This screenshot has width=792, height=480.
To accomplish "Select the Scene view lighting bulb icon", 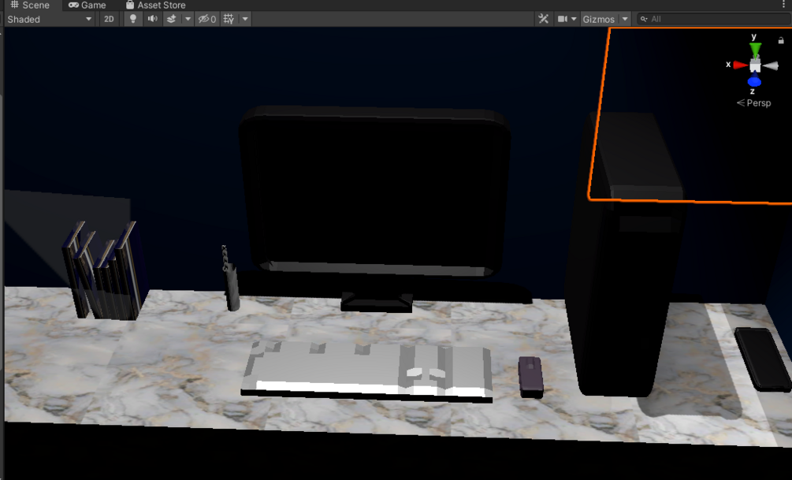I will point(133,19).
